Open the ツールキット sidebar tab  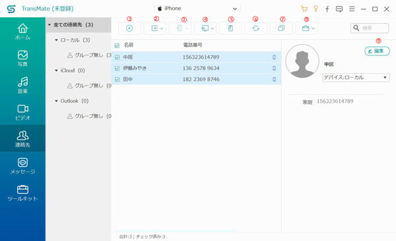pos(22,192)
